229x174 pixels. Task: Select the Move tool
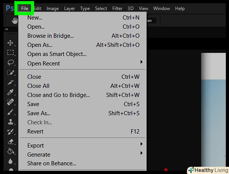point(10,43)
